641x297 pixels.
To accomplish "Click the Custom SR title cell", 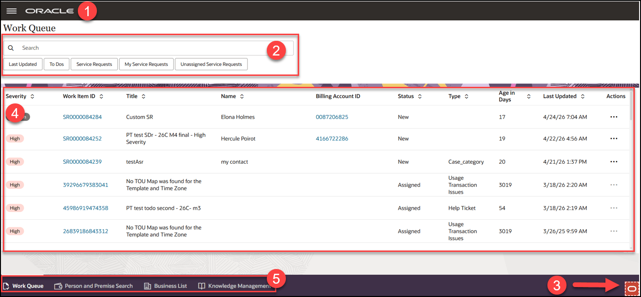I will [140, 117].
